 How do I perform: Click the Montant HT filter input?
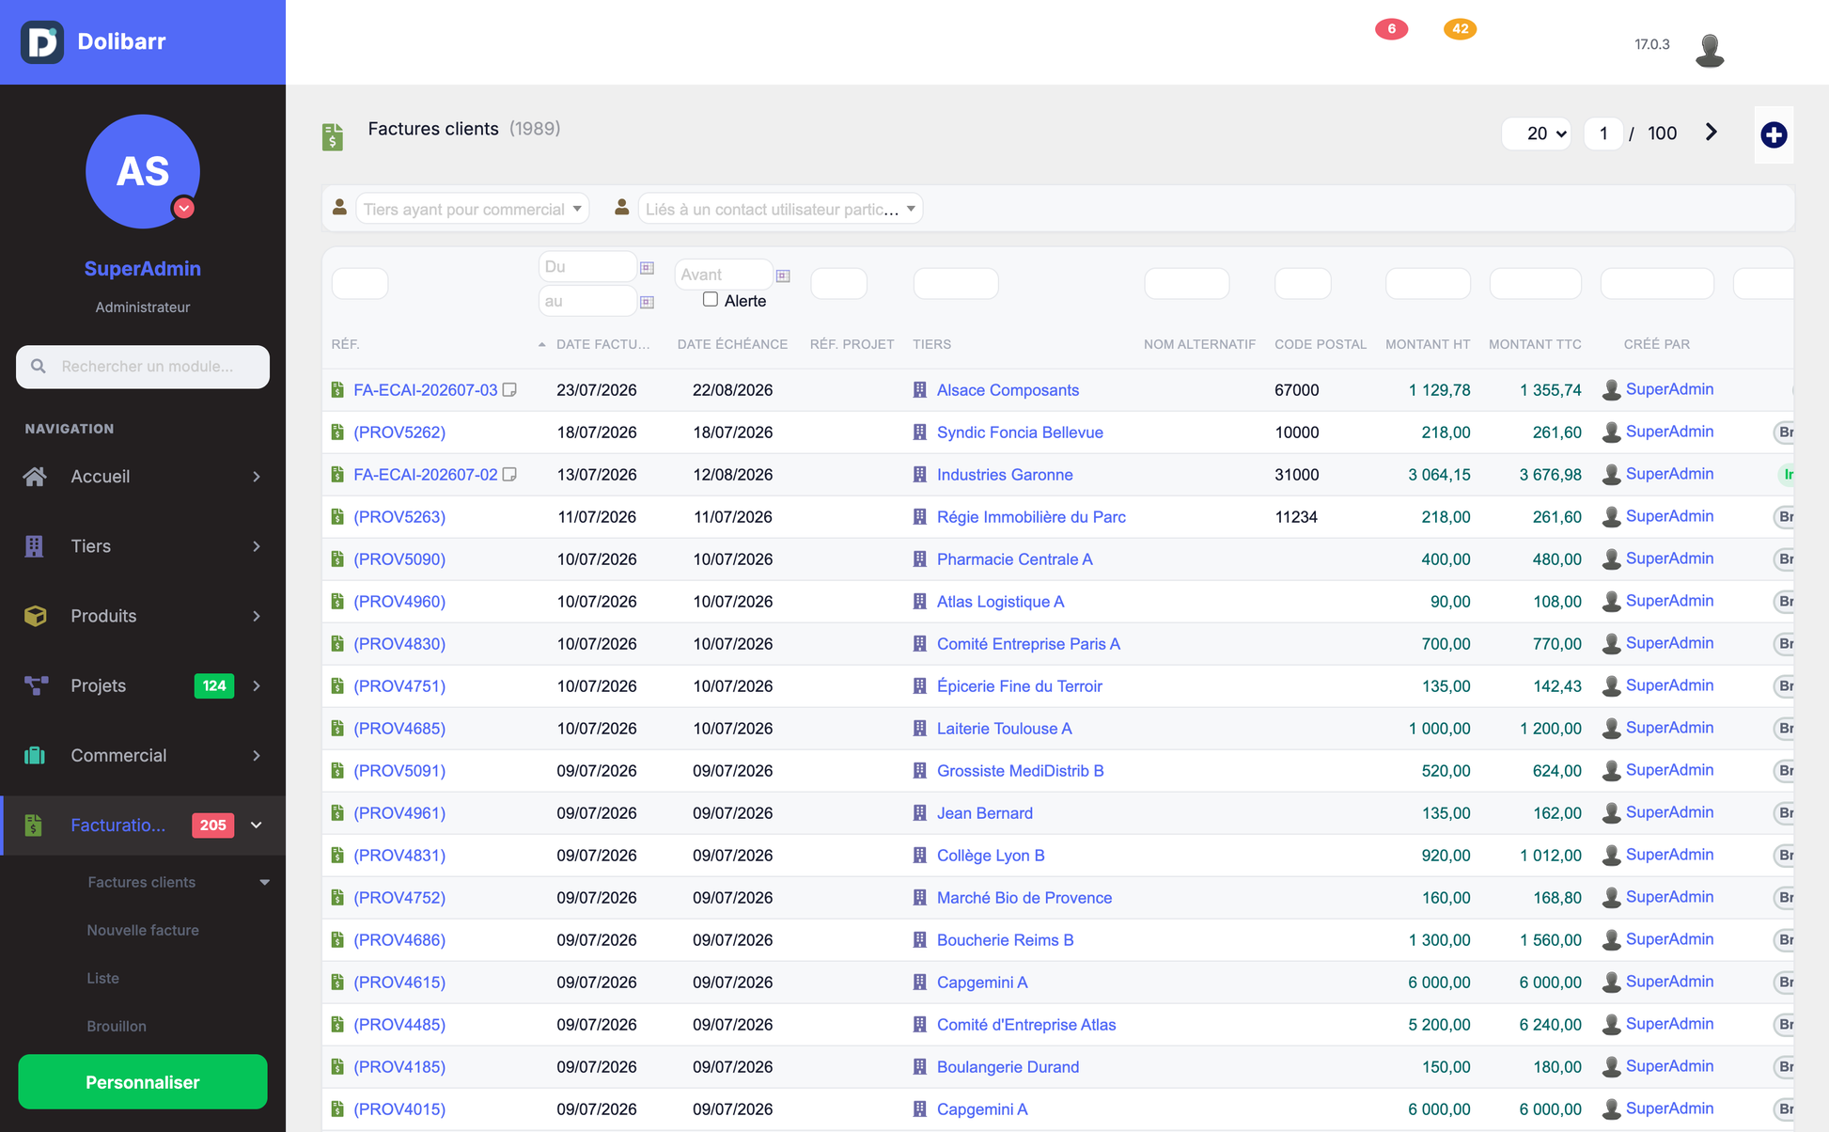click(1428, 283)
